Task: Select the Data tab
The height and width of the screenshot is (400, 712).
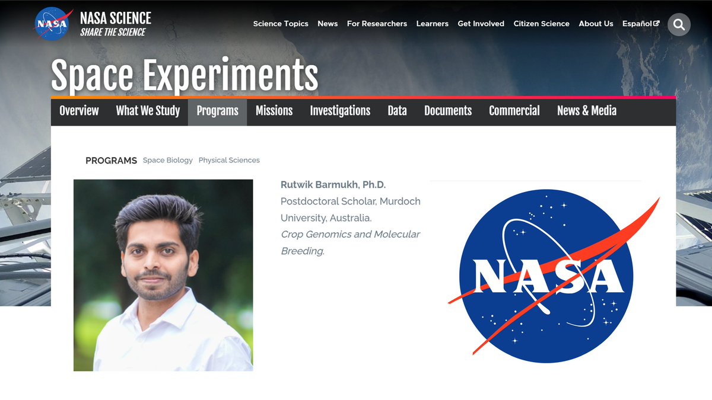Action: [397, 111]
